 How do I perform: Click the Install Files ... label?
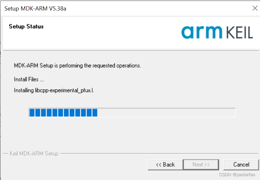[x=29, y=79]
